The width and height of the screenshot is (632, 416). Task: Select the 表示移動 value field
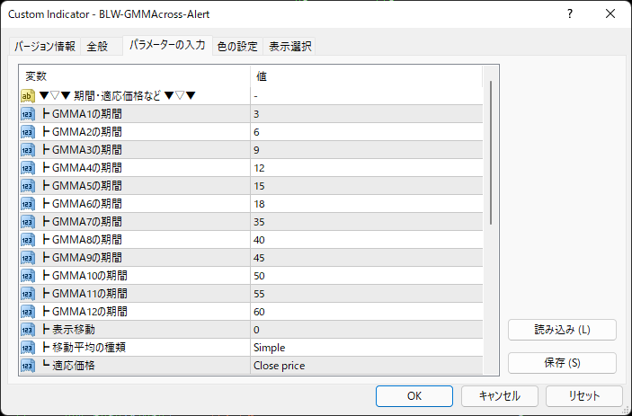366,330
